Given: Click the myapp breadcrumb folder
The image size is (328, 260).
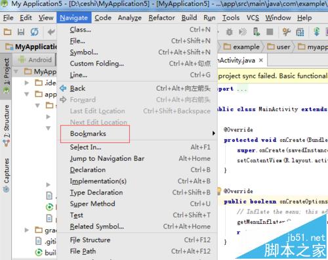Looking at the screenshot, I should tap(313, 47).
